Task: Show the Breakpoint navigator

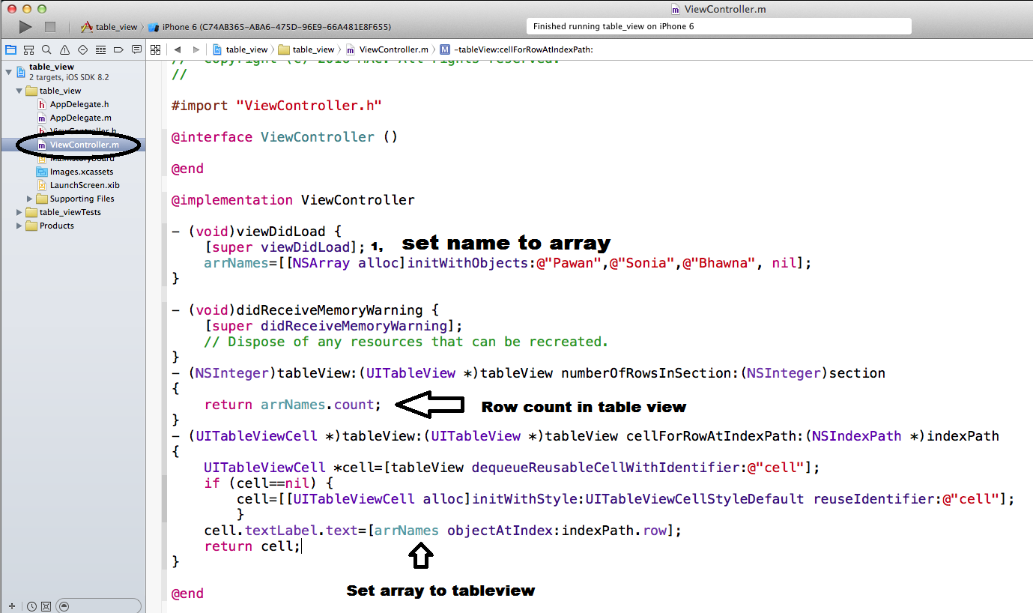Action: coord(118,49)
